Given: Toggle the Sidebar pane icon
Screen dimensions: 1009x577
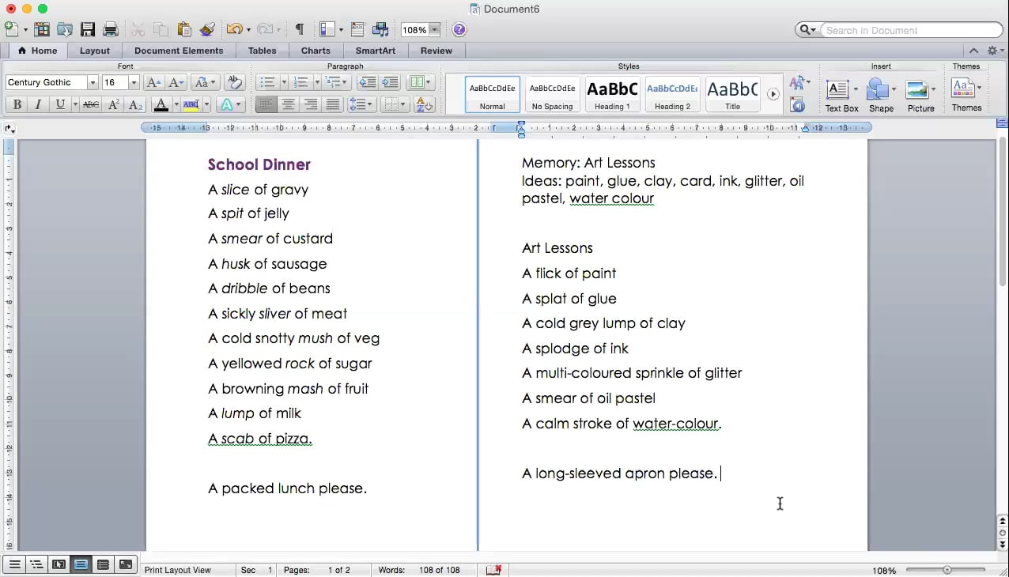Looking at the screenshot, I should [x=327, y=29].
